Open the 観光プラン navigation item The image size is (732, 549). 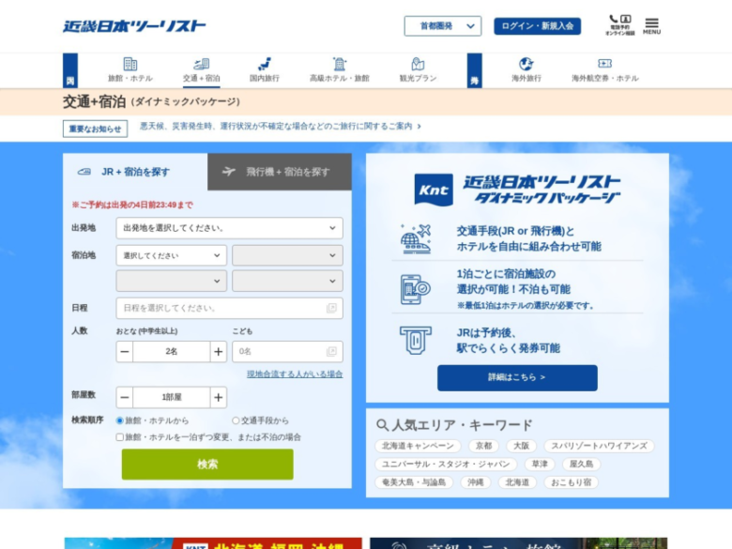(418, 70)
